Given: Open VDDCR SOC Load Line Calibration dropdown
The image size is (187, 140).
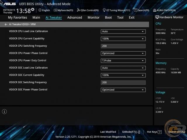Looking at the screenshot, I should point(123,68).
